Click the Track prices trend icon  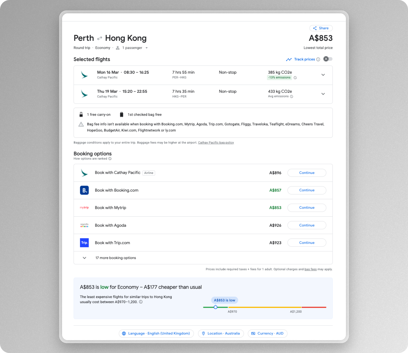point(289,60)
